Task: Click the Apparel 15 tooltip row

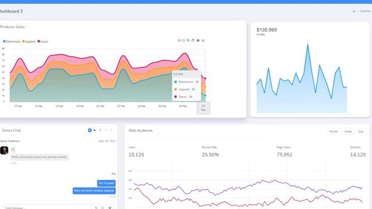Action: pos(185,89)
